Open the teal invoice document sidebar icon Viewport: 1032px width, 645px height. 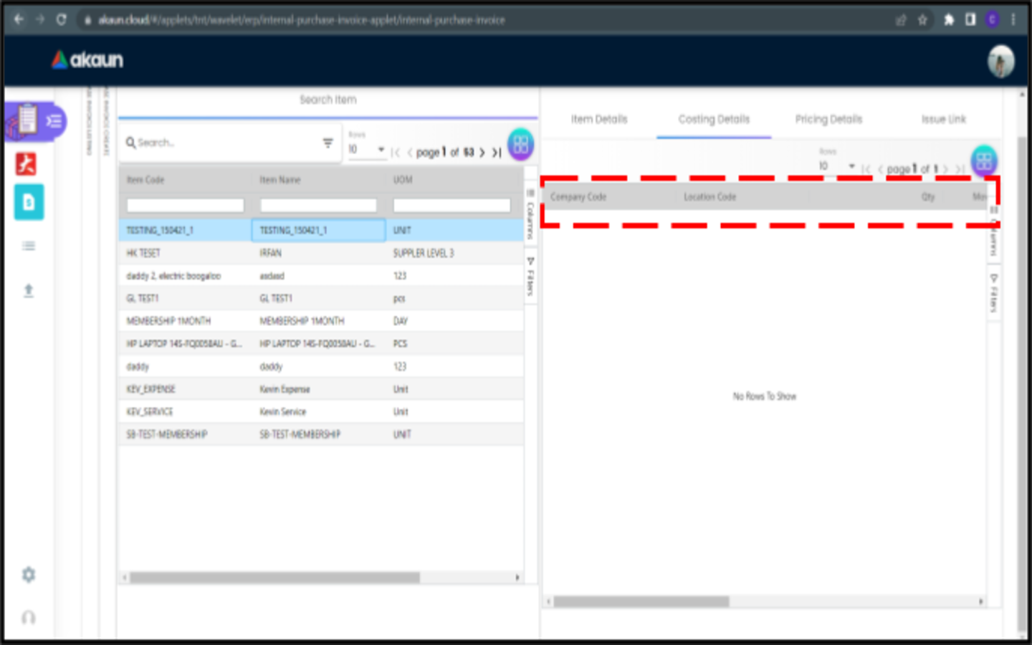[x=29, y=202]
